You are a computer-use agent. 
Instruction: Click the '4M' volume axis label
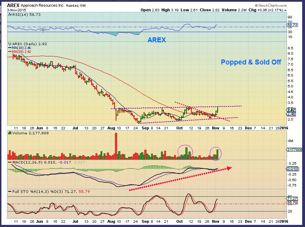pos(290,141)
